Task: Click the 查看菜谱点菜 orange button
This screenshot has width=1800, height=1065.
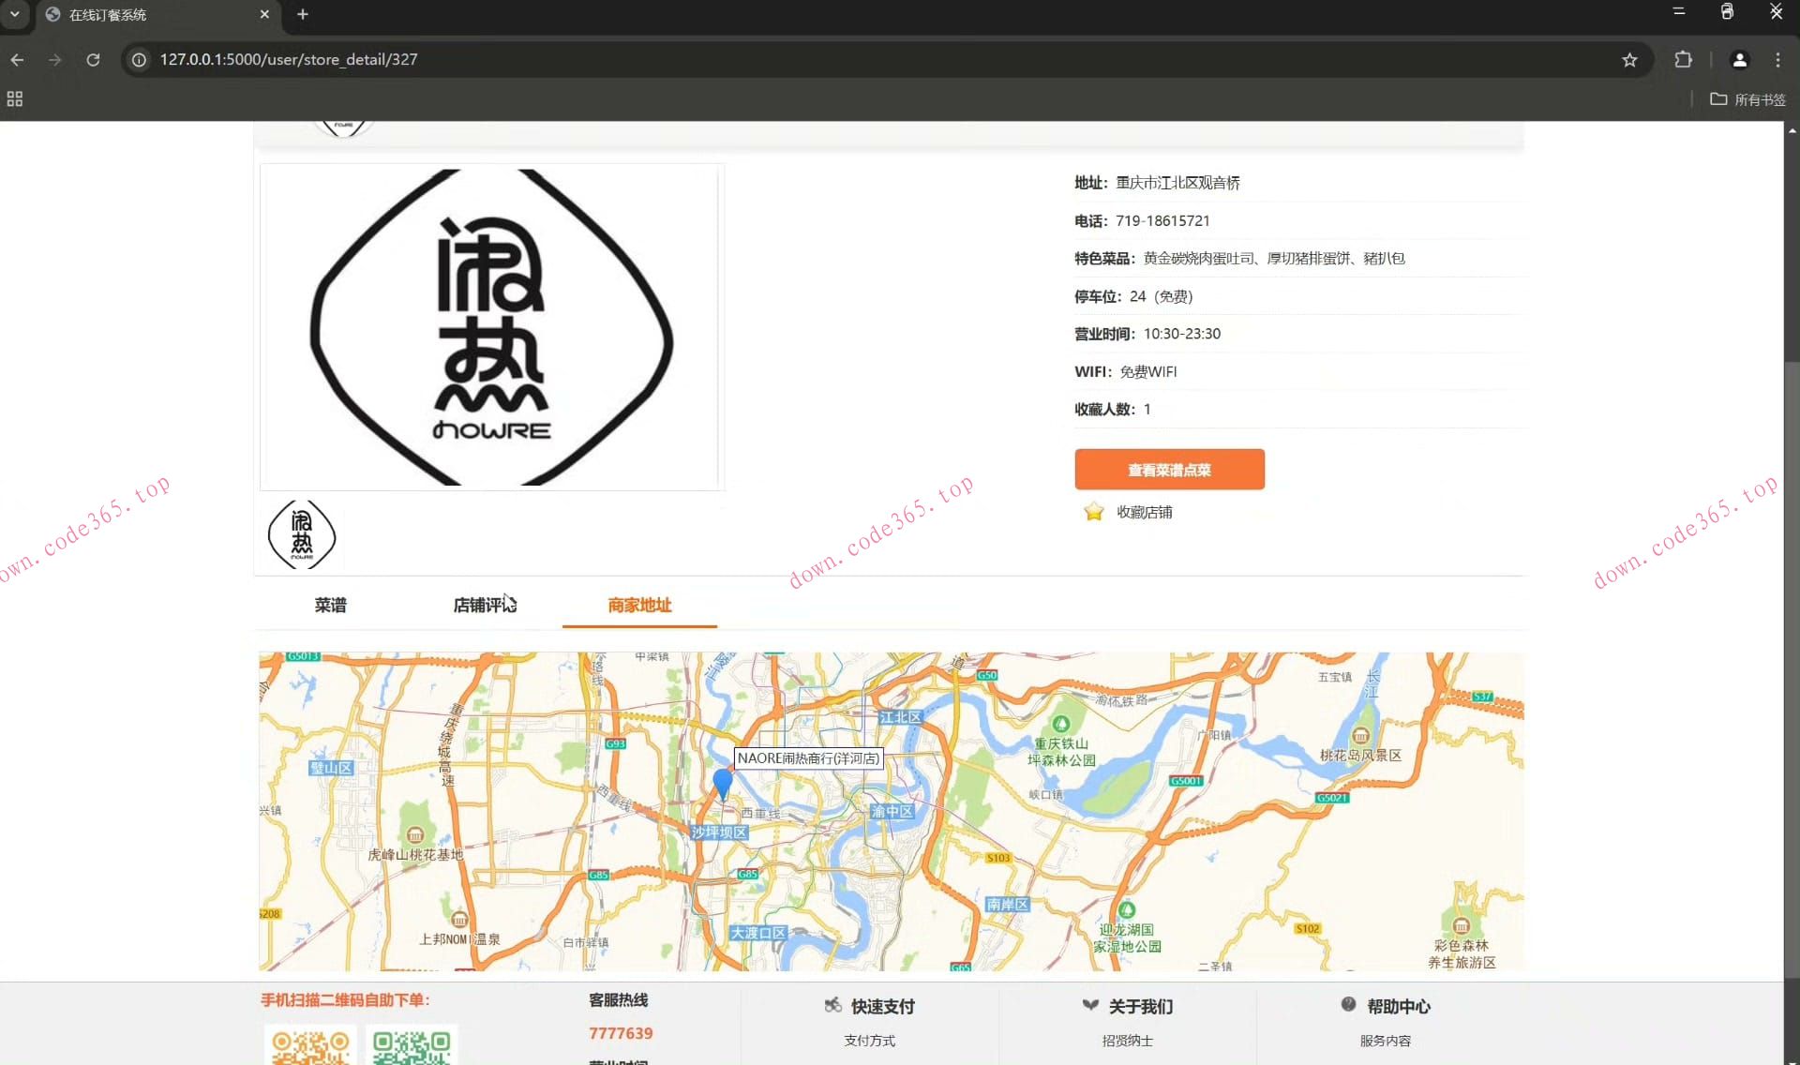Action: [1169, 469]
